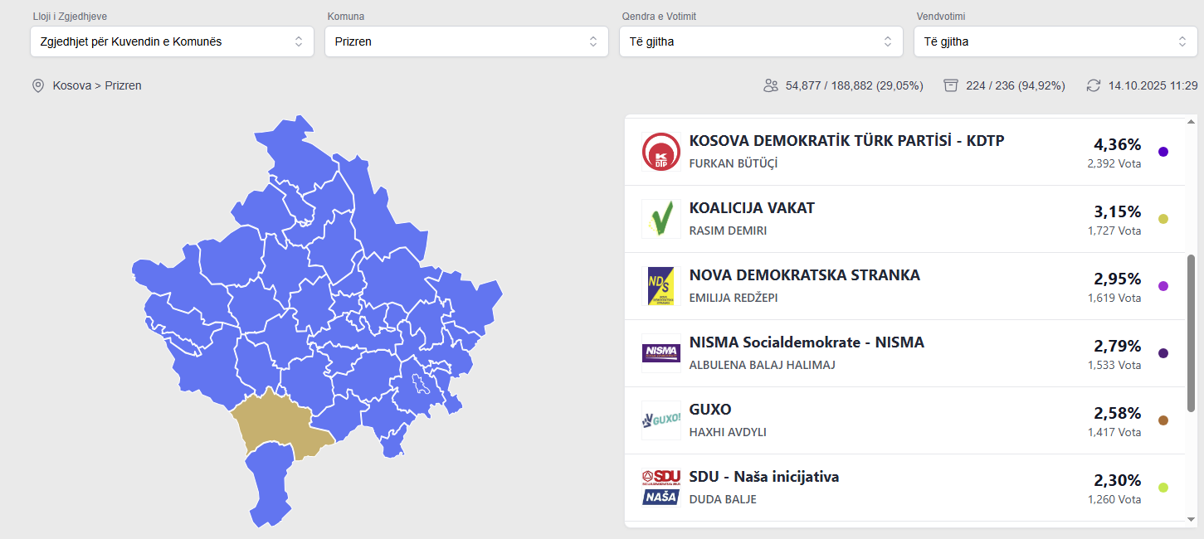Click the NISMA party logo
Screen dimensions: 1204x539
tap(661, 353)
